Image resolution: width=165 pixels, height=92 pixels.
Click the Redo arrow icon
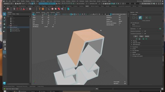point(24,4)
